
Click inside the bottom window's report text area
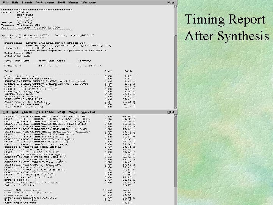coord(87,159)
